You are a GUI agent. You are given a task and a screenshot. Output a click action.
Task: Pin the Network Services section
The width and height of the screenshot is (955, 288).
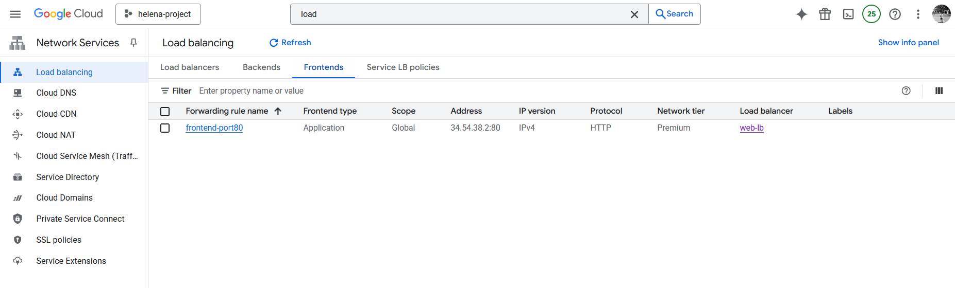click(133, 43)
